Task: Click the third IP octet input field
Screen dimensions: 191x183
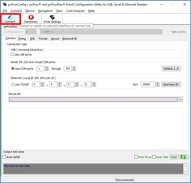Action: coord(70,85)
